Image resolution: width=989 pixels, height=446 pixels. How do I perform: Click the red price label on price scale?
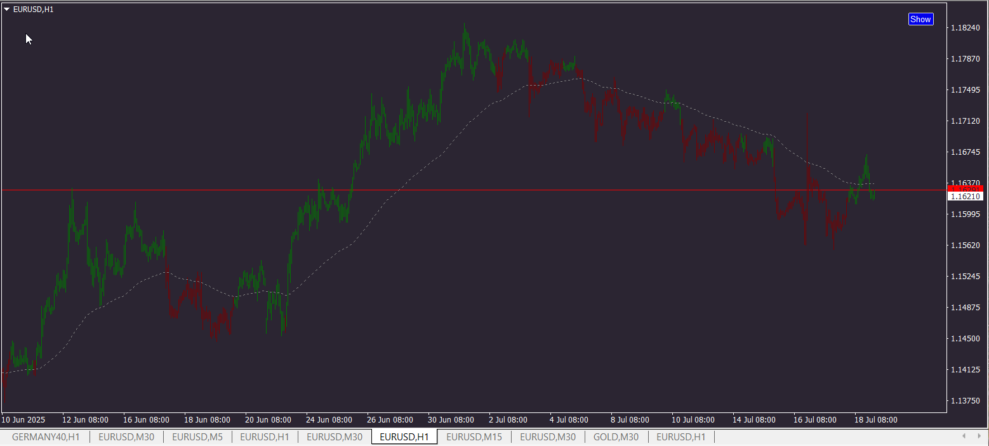(966, 188)
